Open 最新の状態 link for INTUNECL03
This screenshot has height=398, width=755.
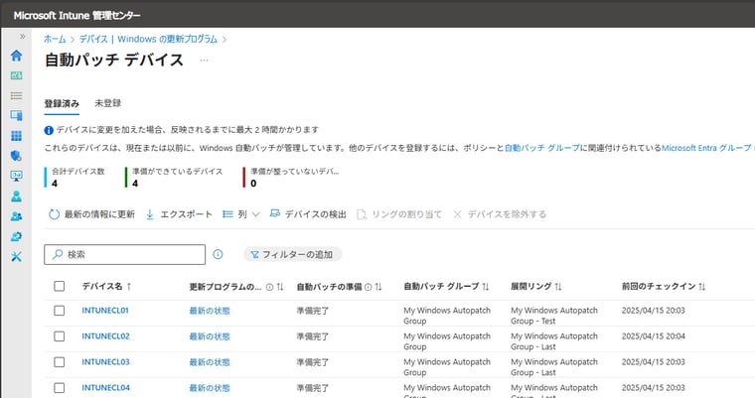click(x=210, y=362)
